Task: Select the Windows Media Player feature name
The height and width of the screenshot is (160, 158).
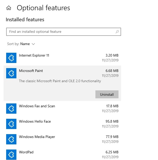Action: [37, 137]
